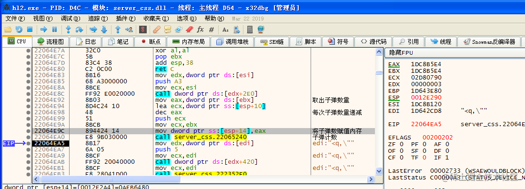Open the 收藏夹(I) menu

click(x=156, y=19)
